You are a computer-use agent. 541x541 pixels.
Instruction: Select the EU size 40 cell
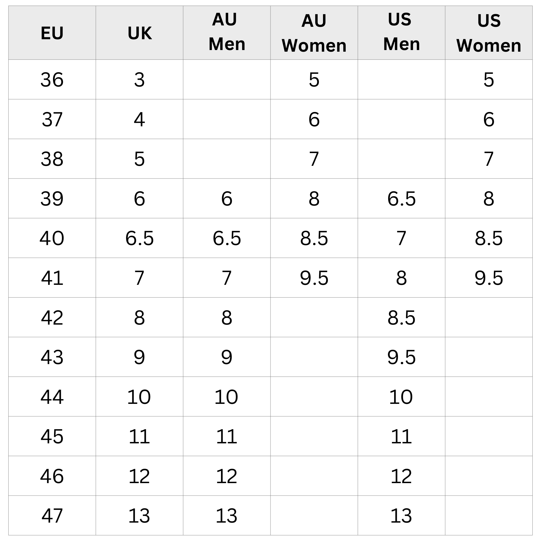[52, 238]
